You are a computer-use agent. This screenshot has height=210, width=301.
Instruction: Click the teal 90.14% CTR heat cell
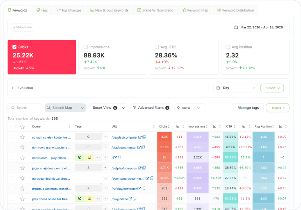pos(230,157)
